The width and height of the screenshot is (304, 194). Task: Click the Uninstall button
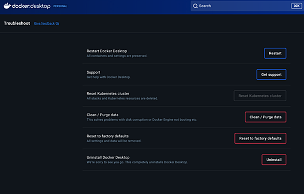point(274,160)
